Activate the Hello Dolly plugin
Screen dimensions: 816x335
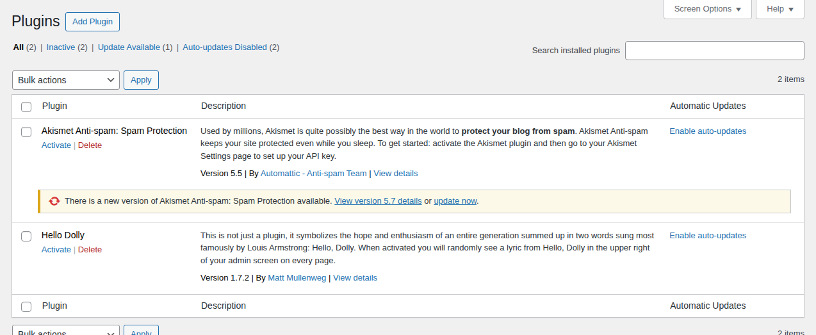pos(56,250)
